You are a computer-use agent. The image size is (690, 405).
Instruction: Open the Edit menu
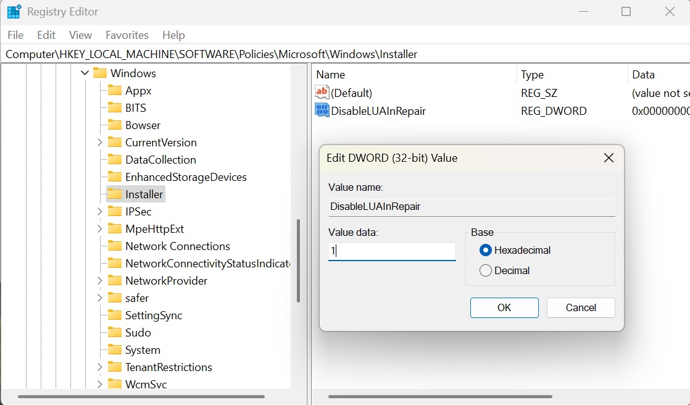tap(46, 35)
